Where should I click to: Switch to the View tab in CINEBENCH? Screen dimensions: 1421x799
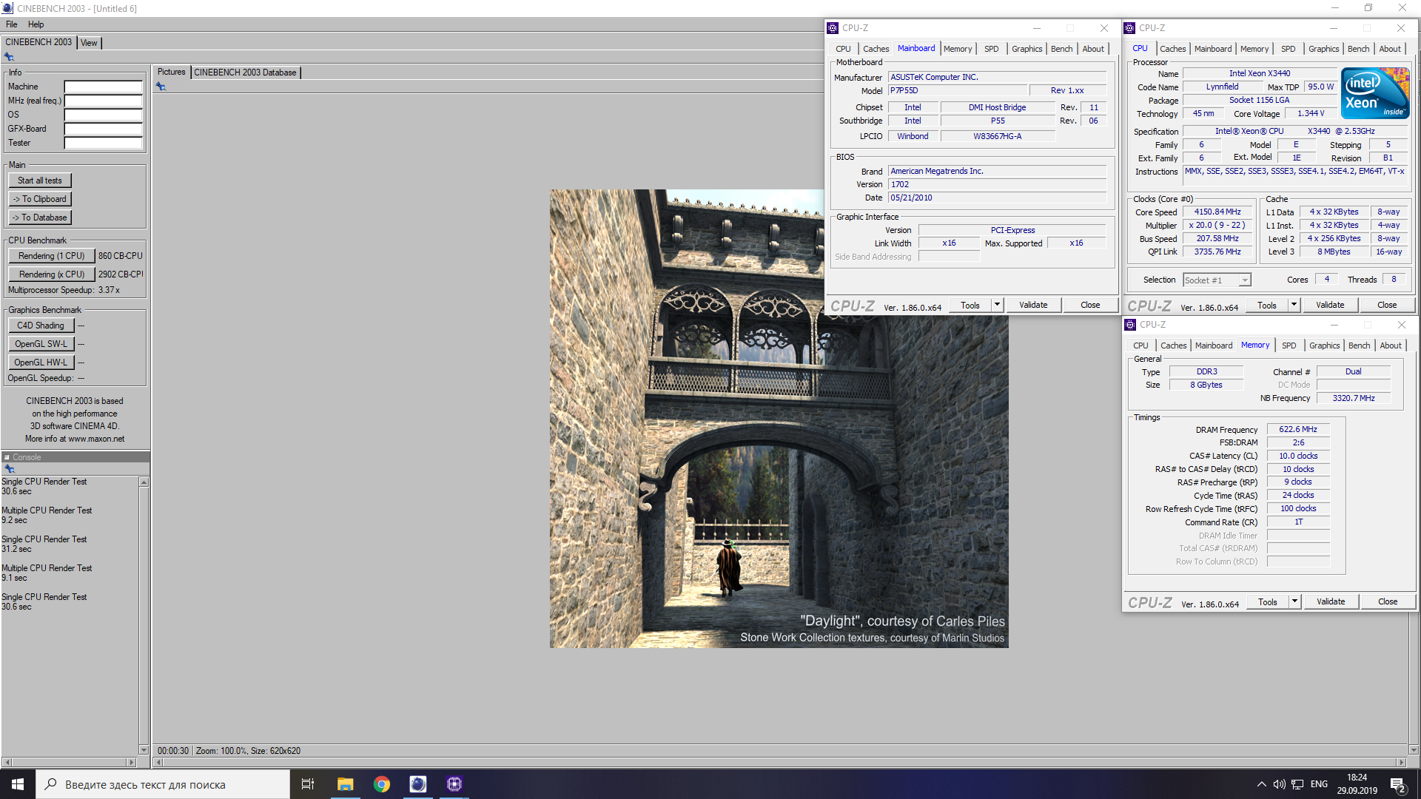(x=89, y=43)
